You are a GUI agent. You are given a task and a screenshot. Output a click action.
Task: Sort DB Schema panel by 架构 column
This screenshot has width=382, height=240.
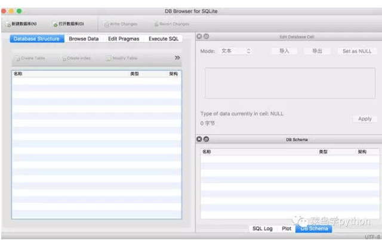(362, 152)
